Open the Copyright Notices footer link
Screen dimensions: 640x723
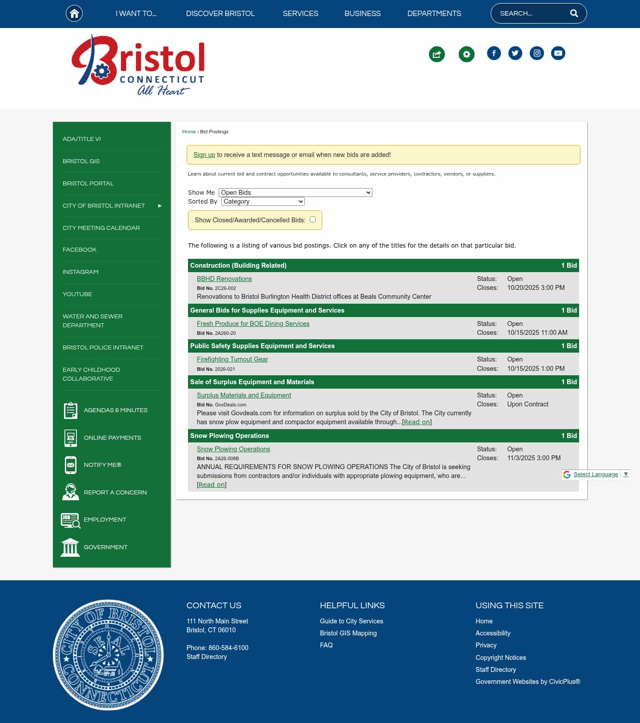501,658
